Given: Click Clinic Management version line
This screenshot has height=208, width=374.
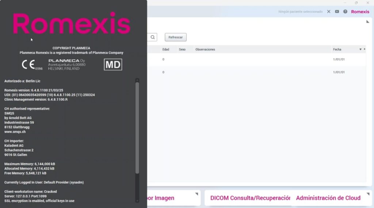Looking at the screenshot, I should 36,100.
